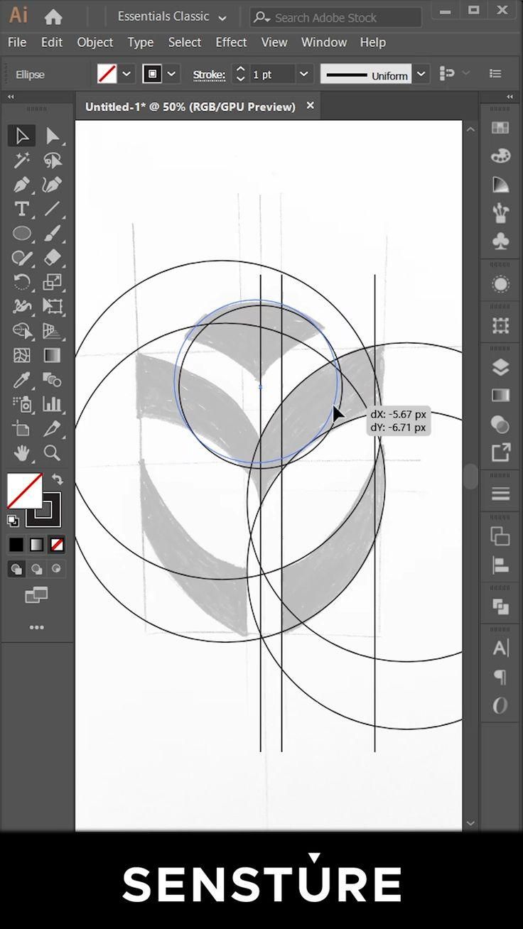Select the Eraser tool
Screen dimensions: 523x929
pyautogui.click(x=53, y=258)
